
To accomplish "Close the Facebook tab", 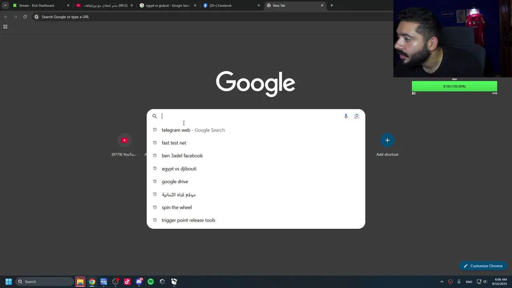I will tap(258, 6).
